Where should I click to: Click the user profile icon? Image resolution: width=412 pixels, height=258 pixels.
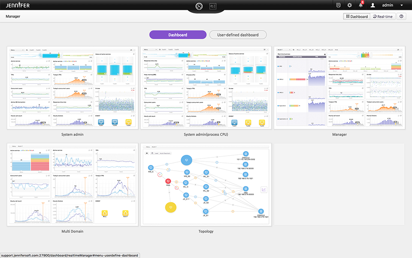373,5
